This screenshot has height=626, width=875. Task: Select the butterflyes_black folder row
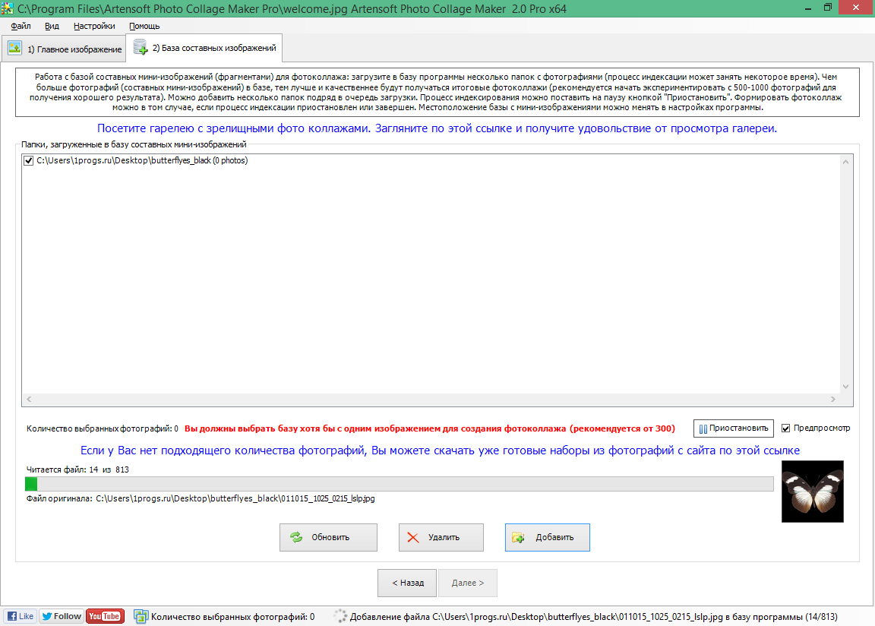(x=142, y=161)
